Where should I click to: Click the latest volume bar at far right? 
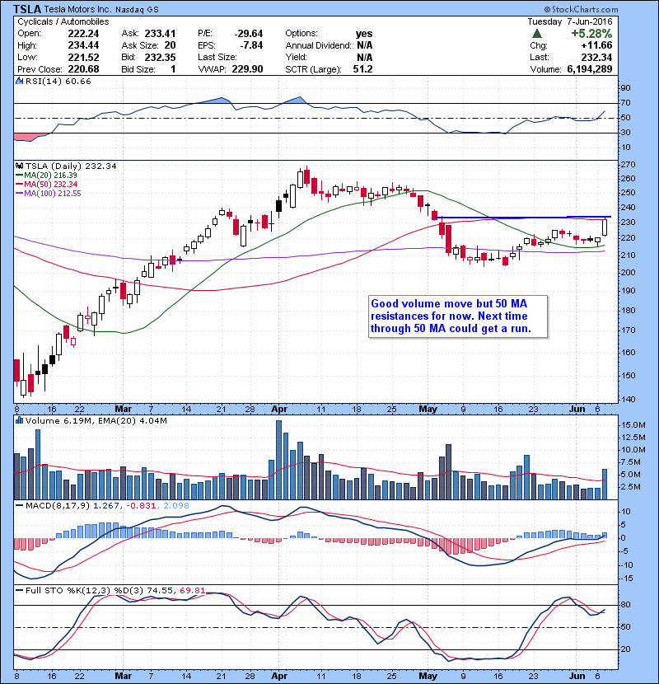click(605, 485)
